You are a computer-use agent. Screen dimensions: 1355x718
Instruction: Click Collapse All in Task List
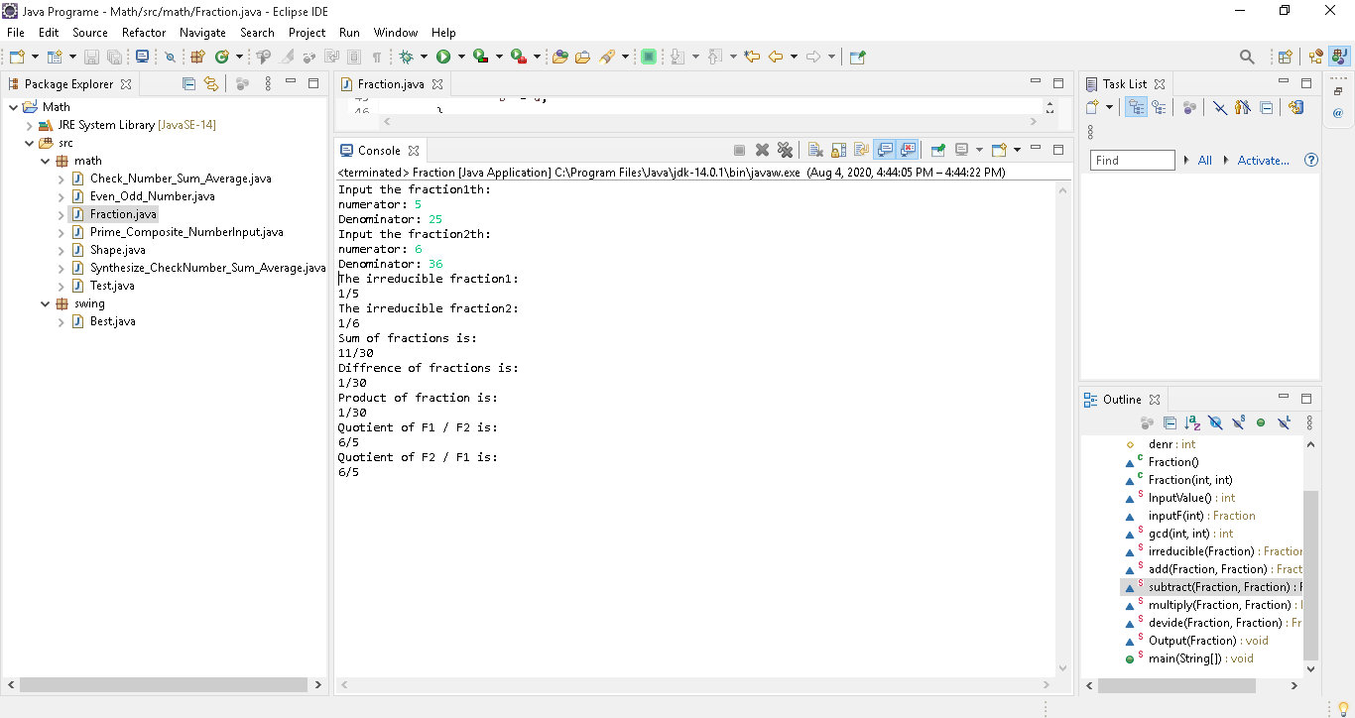click(1266, 107)
